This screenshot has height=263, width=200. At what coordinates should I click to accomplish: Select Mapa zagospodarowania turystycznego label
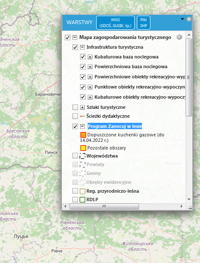125,37
